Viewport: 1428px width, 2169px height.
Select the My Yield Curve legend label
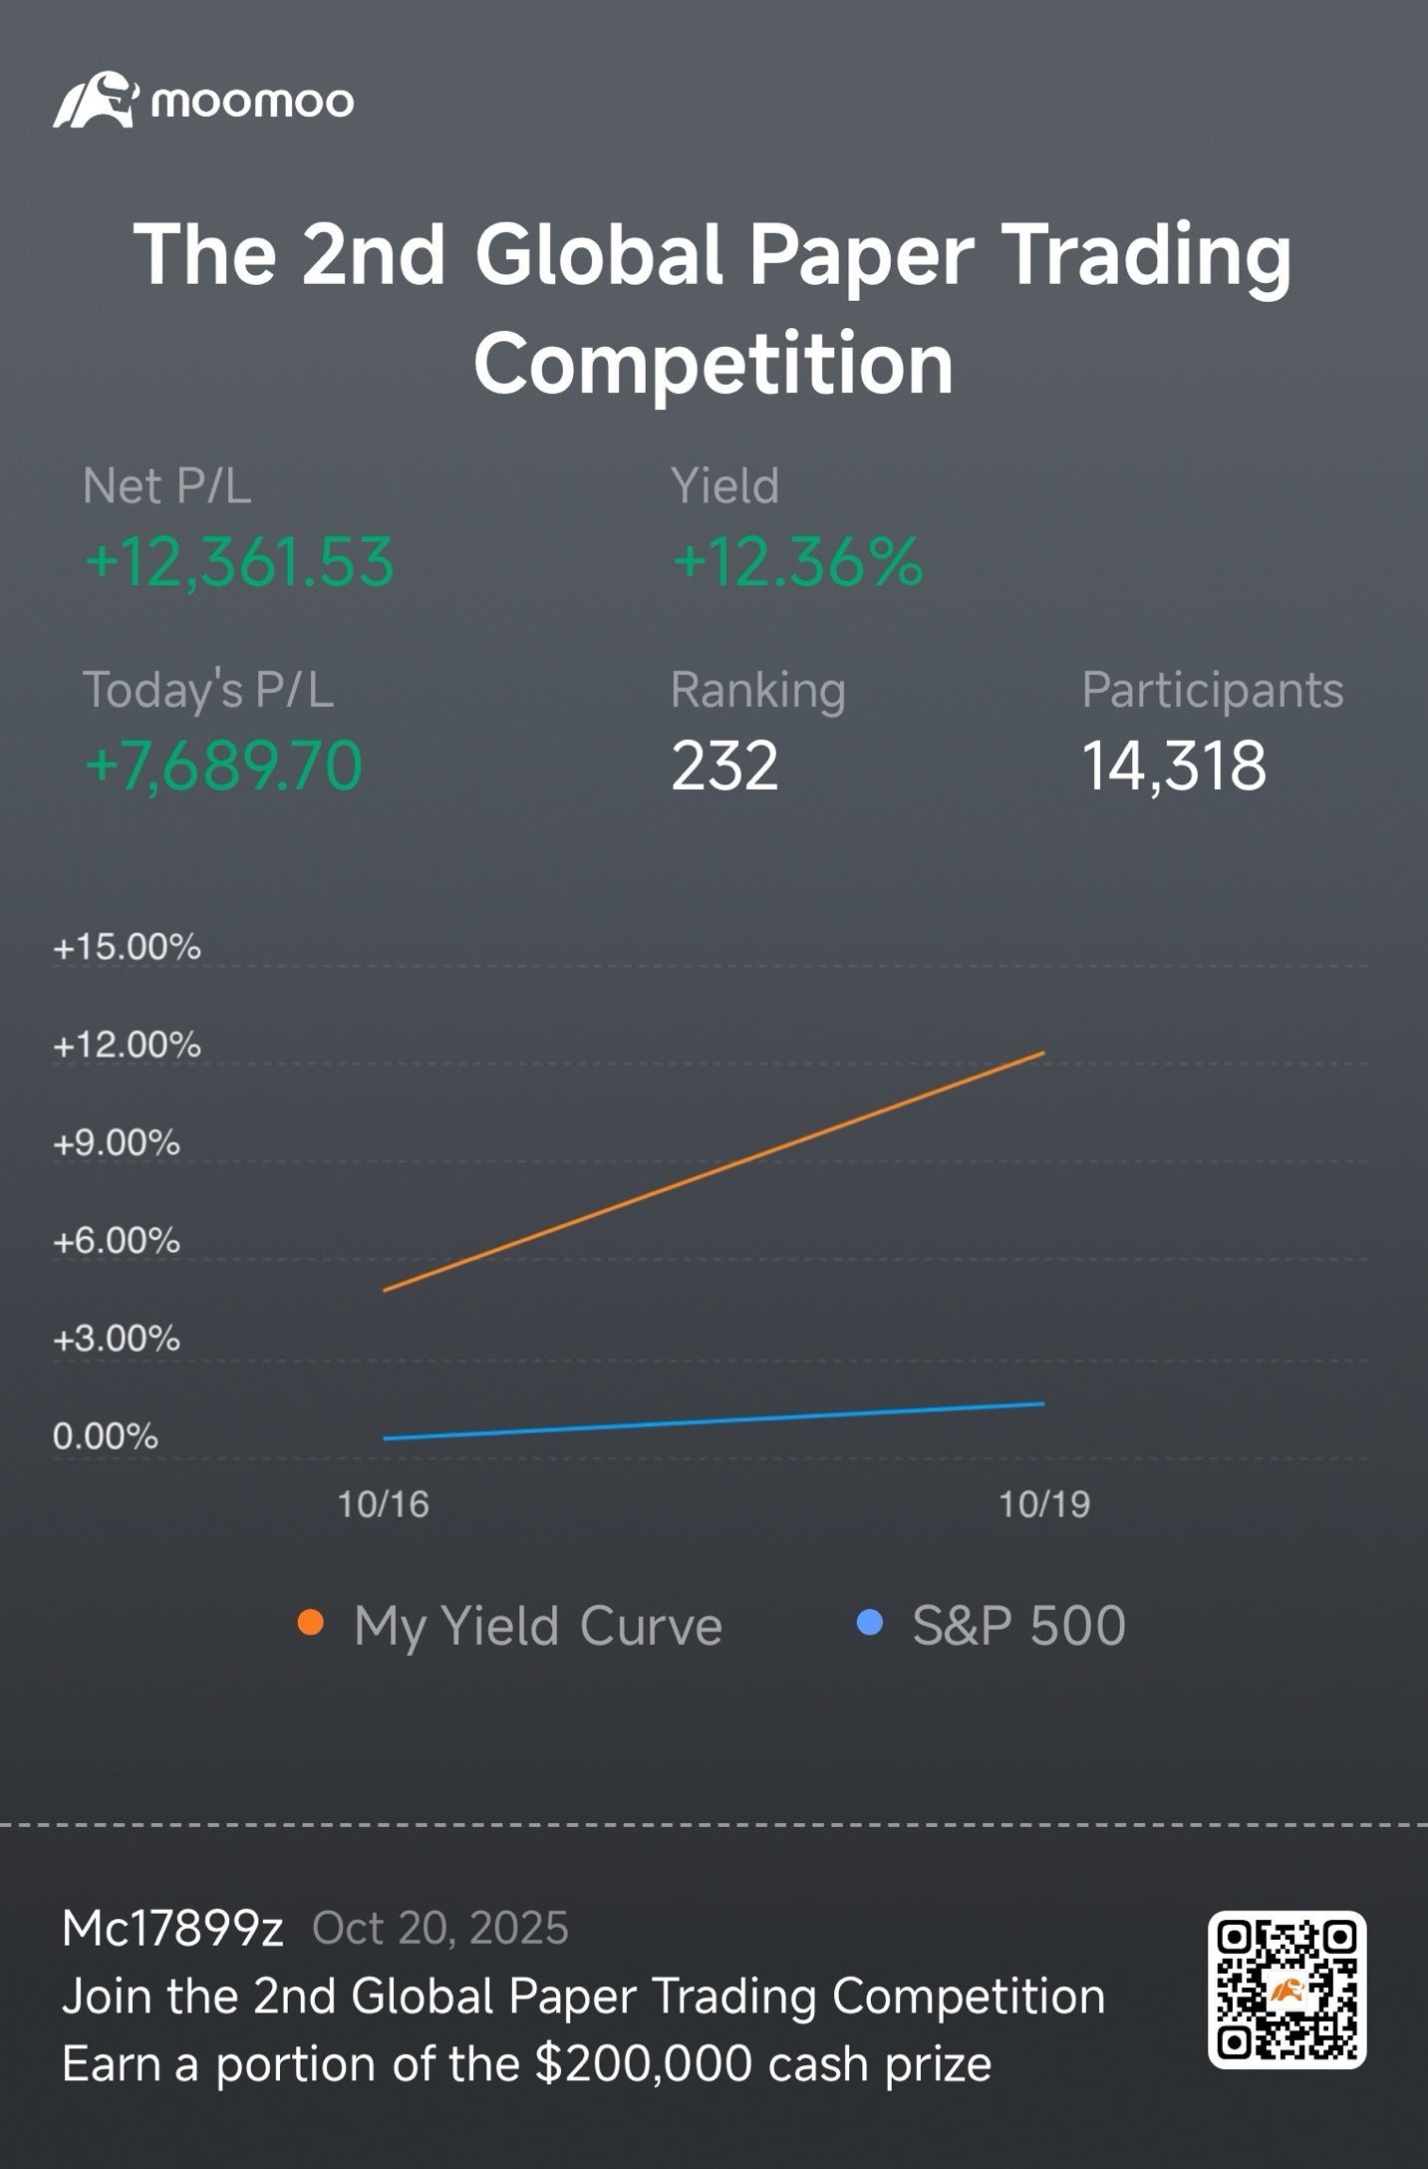537,1626
